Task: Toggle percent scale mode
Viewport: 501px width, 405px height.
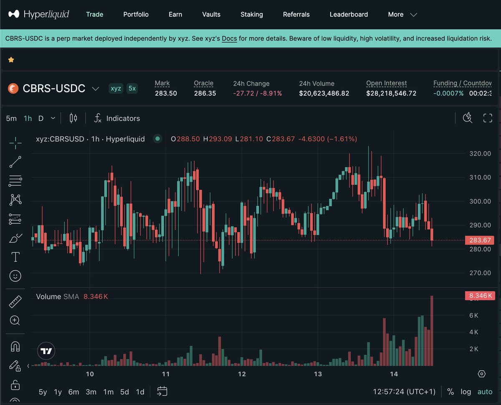Action: pos(450,392)
